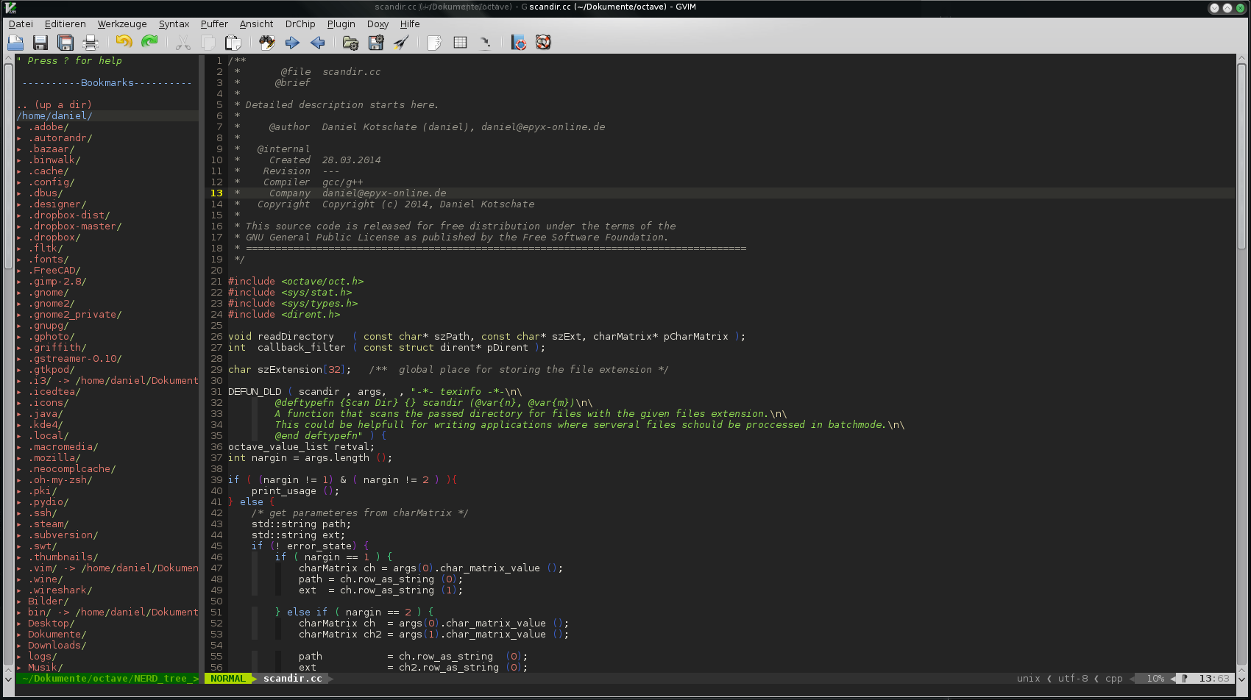Expand the Dokumente/ directory node

click(x=20, y=635)
